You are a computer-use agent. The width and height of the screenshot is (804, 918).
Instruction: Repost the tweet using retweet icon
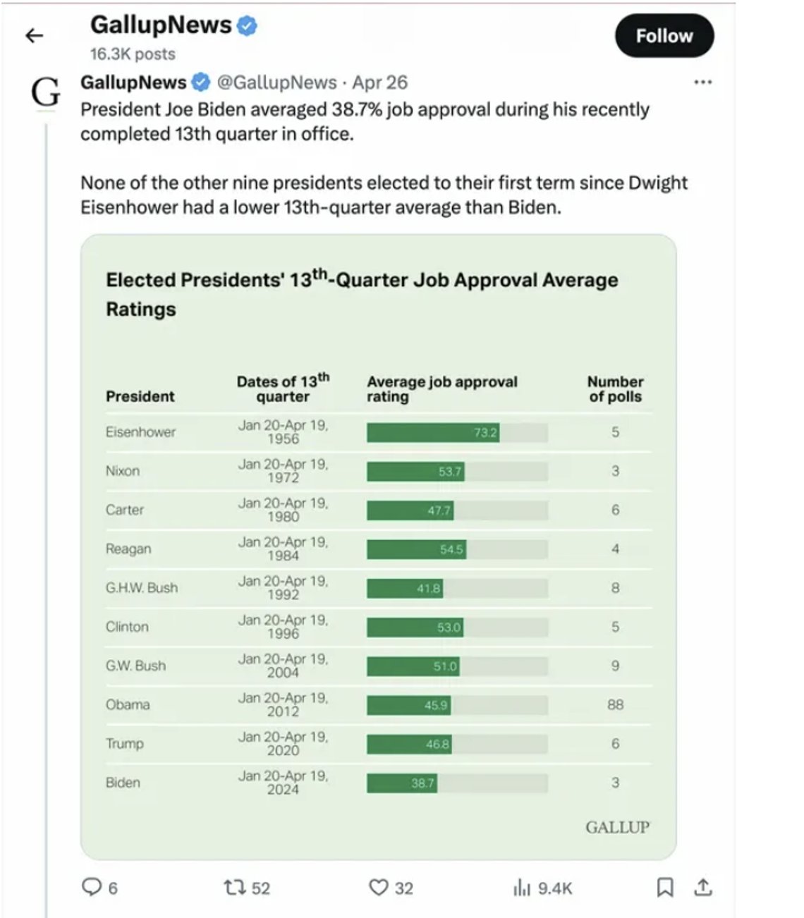click(234, 887)
